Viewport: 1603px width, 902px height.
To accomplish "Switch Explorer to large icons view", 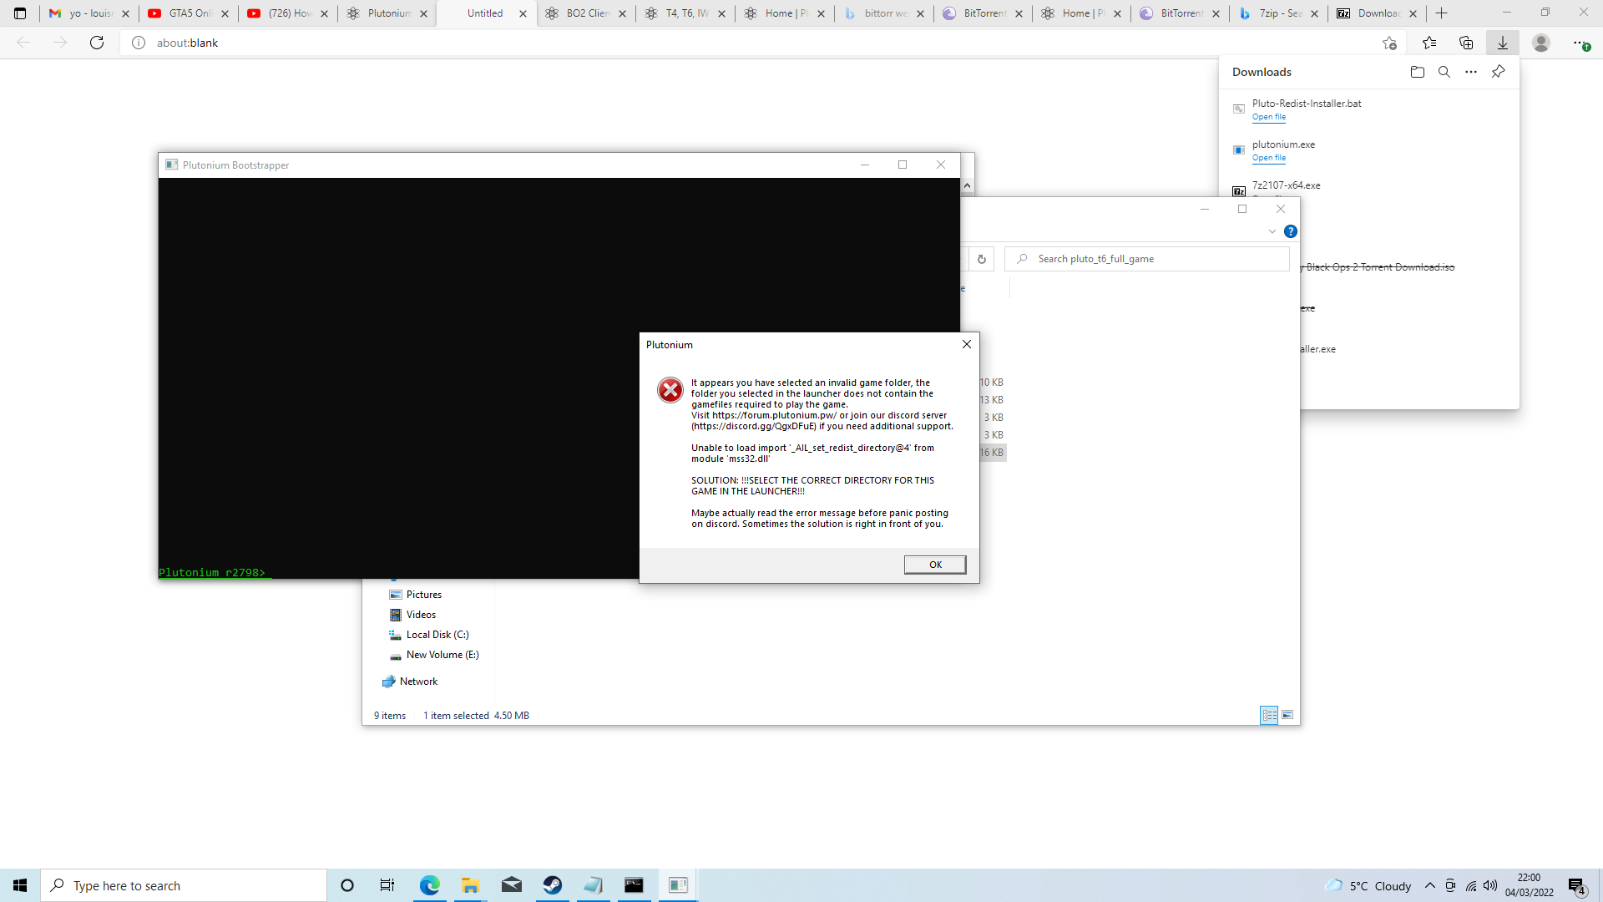I will (x=1287, y=715).
